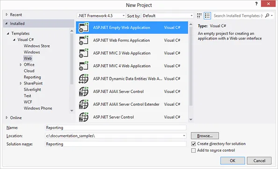This screenshot has width=278, height=169.
Task: Select the Reporting category
Action: tap(32, 77)
